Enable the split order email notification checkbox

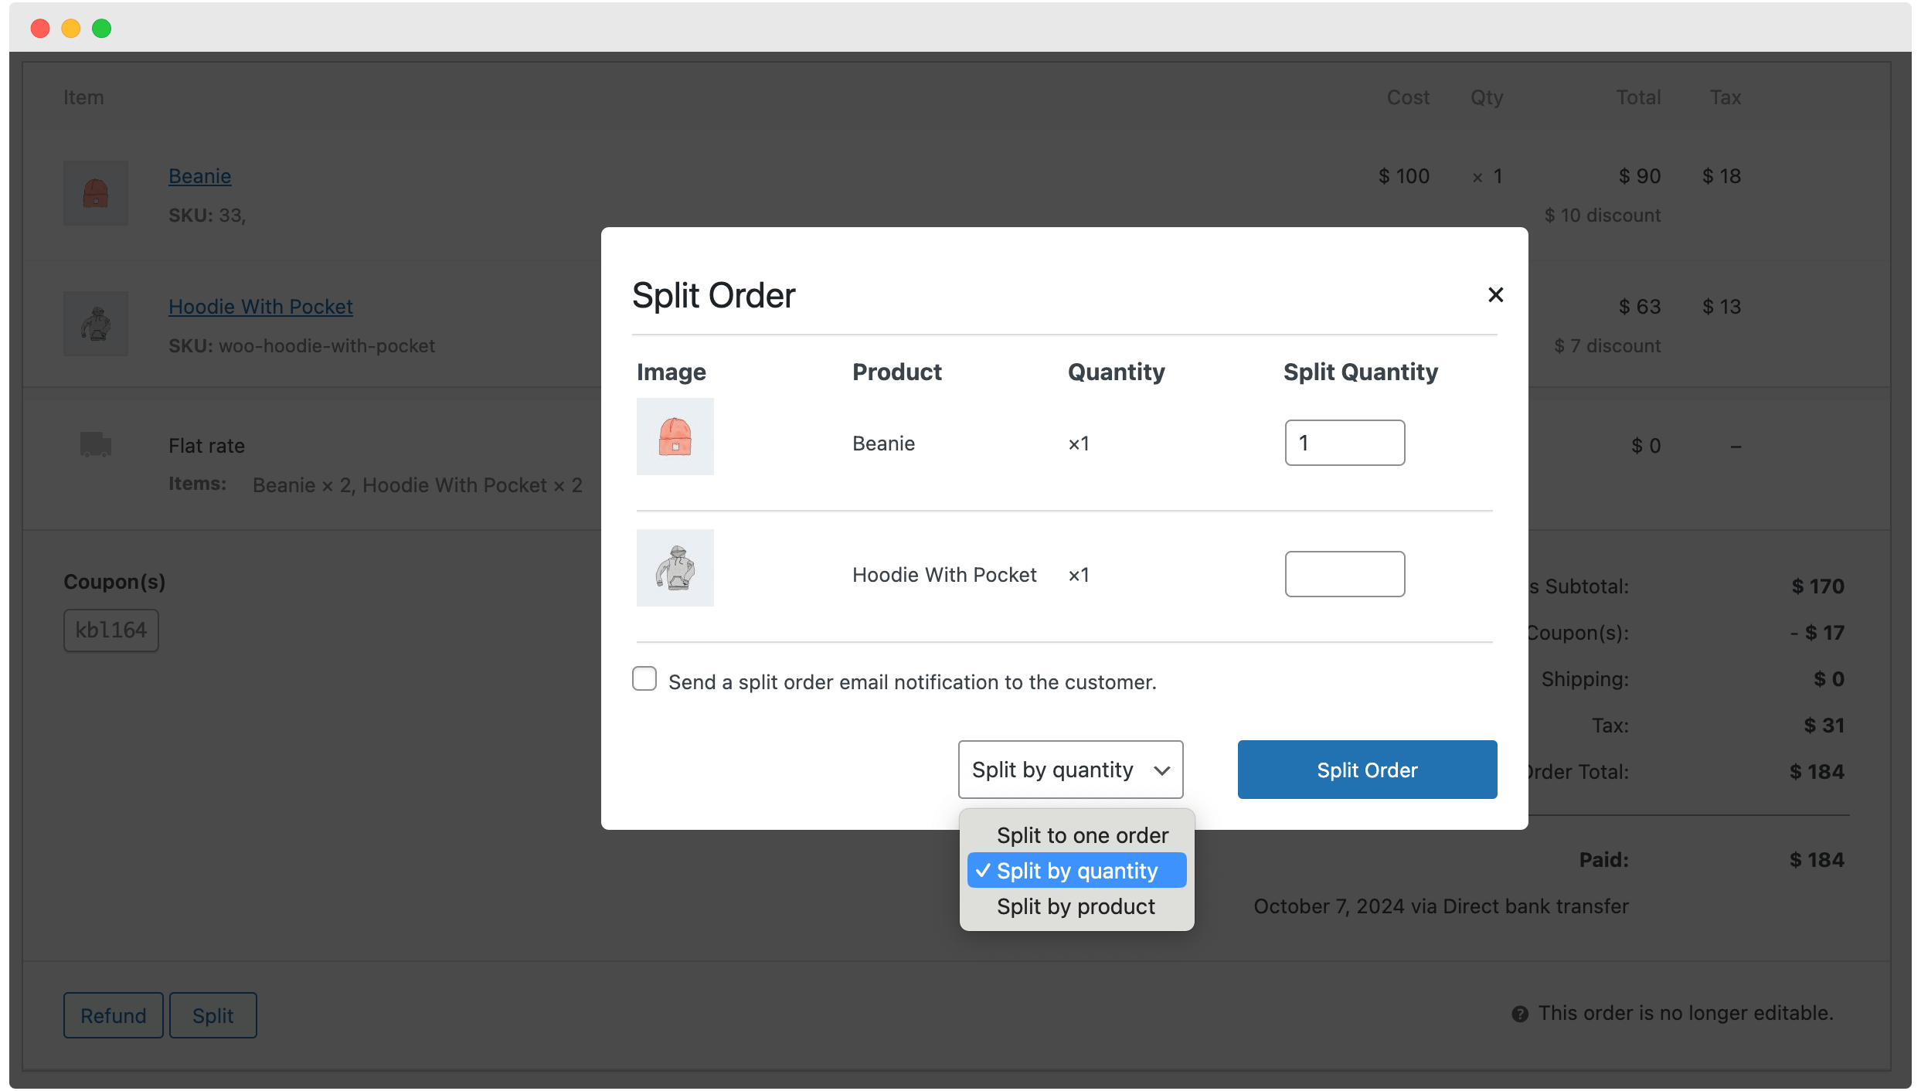(644, 678)
